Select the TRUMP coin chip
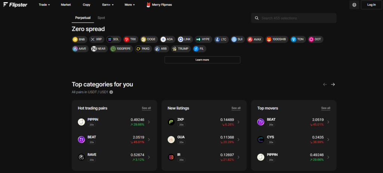 (x=181, y=49)
